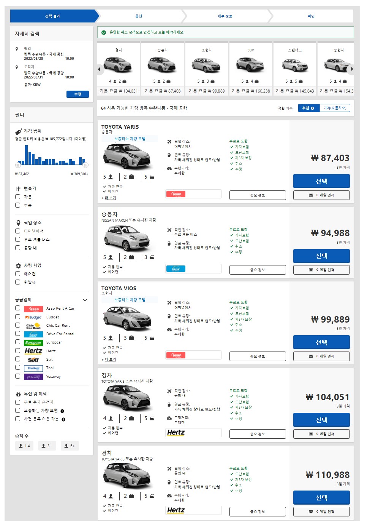The image size is (370, 521).
Task: Go to the confirmation step
Action: coord(311,16)
